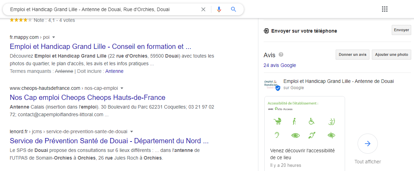This screenshot has width=414, height=171.
Task: Start voice search with microphone icon
Action: click(219, 9)
